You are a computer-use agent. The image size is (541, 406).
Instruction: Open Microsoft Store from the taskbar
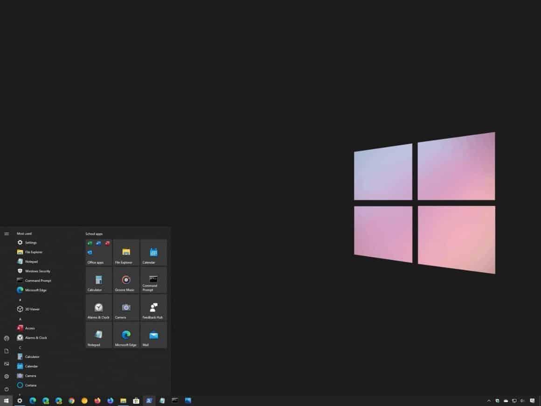coord(136,400)
